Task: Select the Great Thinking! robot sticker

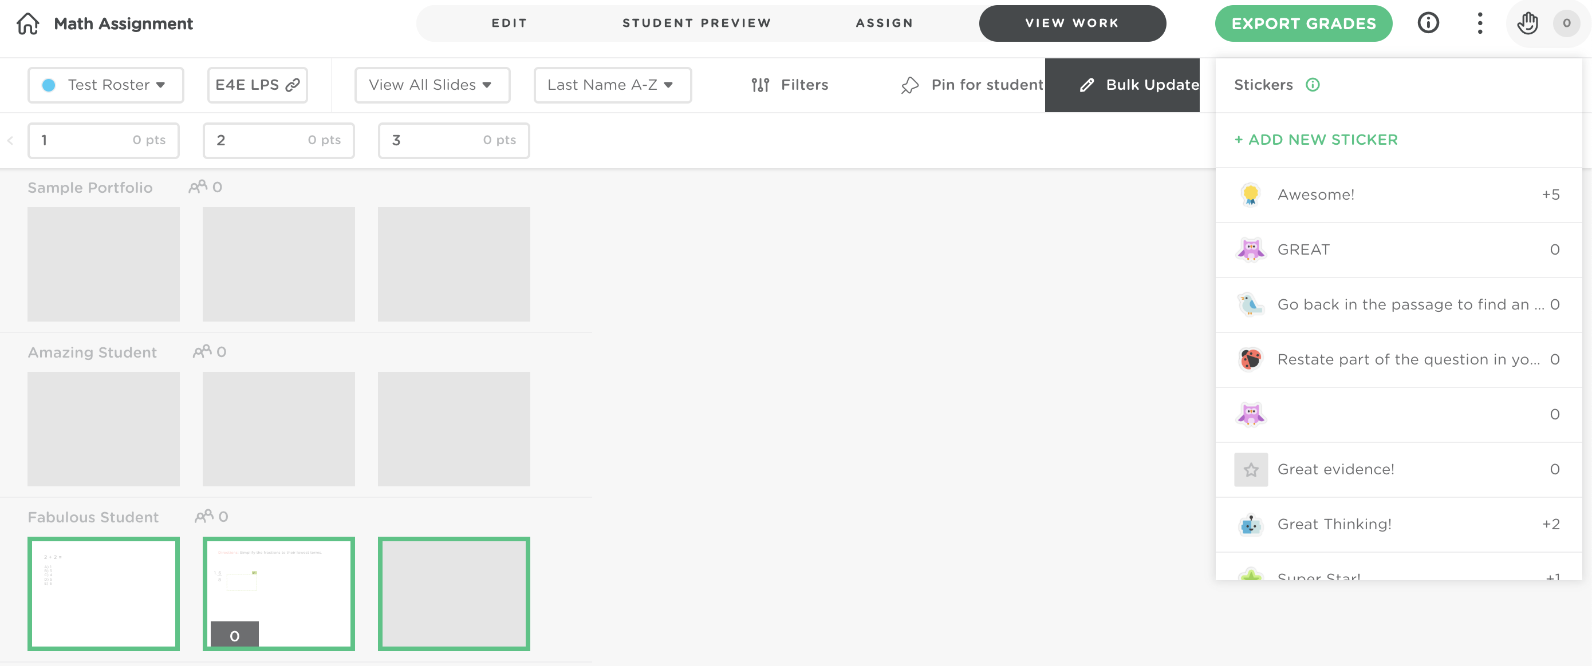Action: 1251,524
